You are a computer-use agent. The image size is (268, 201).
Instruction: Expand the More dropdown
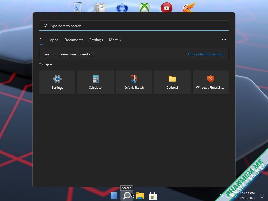click(x=115, y=40)
